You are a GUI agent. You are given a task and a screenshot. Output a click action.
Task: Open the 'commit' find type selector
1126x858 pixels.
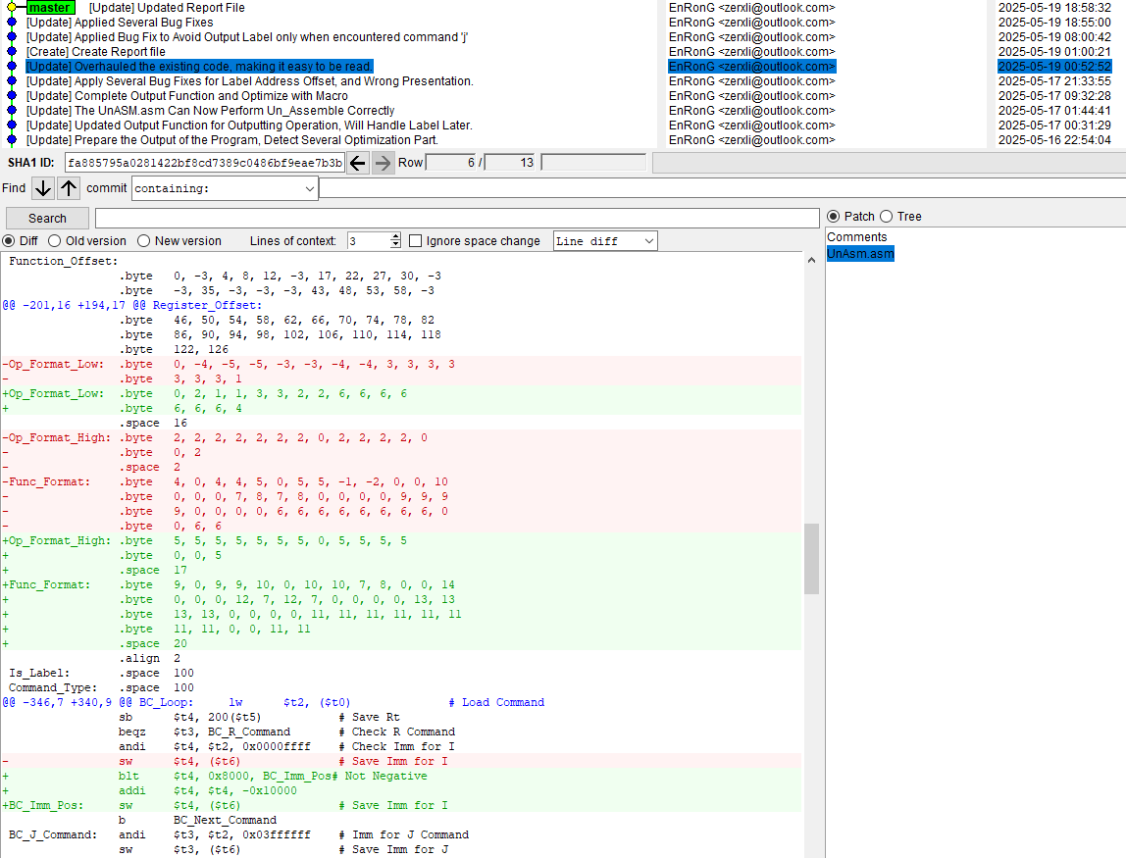click(x=106, y=188)
